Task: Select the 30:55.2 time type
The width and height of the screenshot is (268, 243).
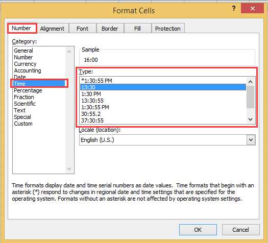Action: pos(163,114)
